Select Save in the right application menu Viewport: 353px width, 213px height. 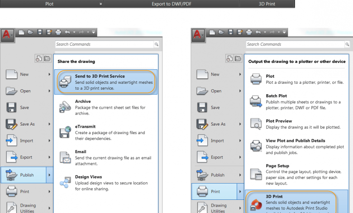click(x=218, y=107)
